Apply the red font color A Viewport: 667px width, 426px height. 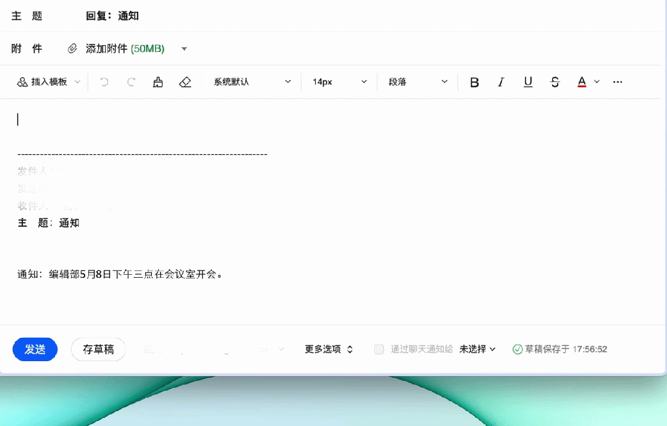[x=582, y=81]
